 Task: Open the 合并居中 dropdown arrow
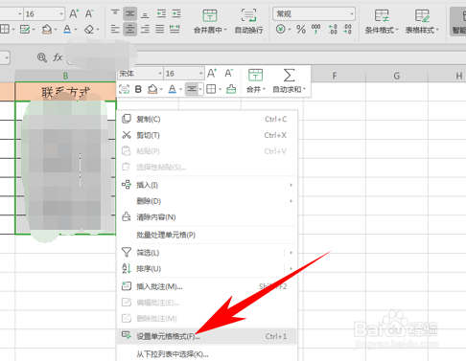[x=225, y=30]
